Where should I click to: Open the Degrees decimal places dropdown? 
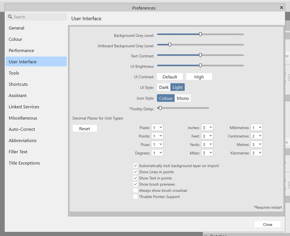tap(157, 152)
